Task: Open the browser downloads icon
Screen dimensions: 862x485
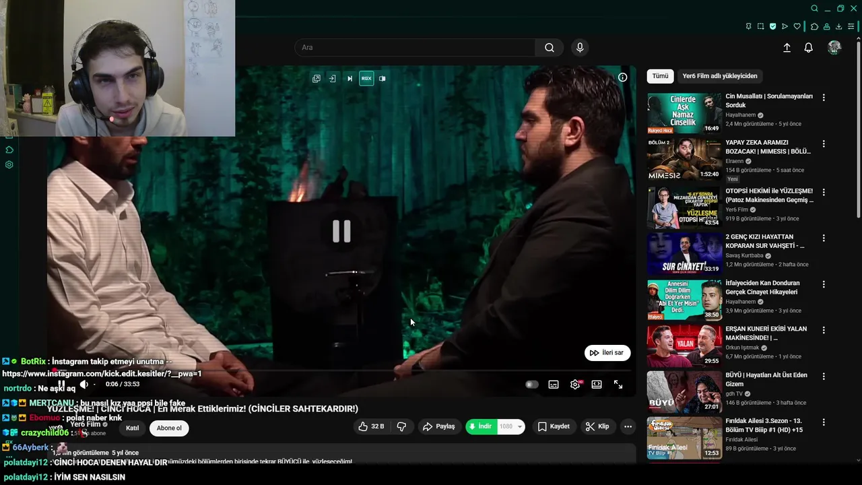Action: coord(838,26)
